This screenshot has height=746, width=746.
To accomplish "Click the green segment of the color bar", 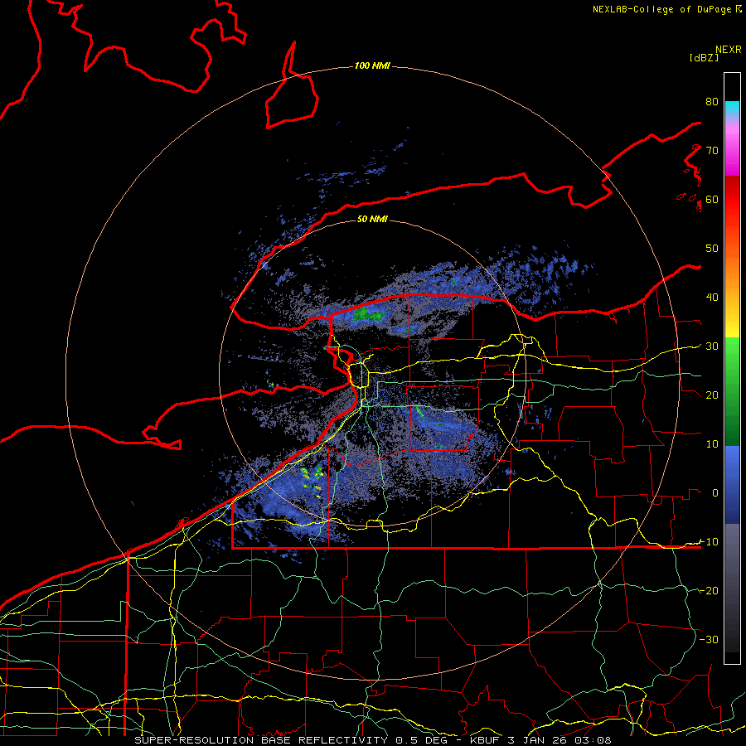I will 732,391.
